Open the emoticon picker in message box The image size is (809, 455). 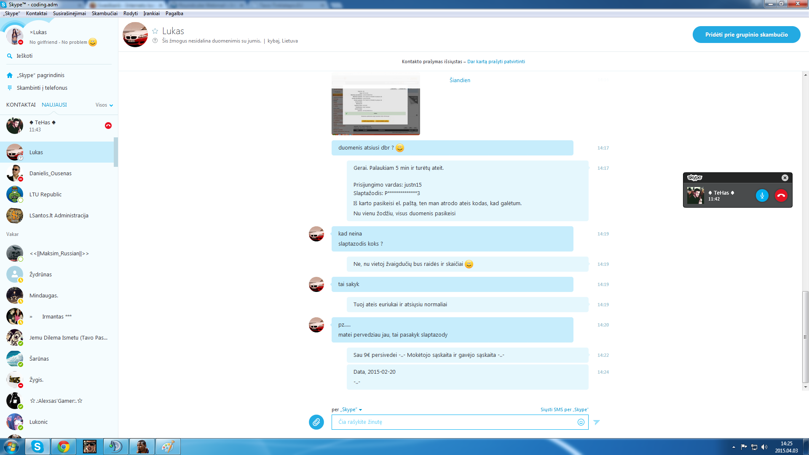(x=581, y=422)
